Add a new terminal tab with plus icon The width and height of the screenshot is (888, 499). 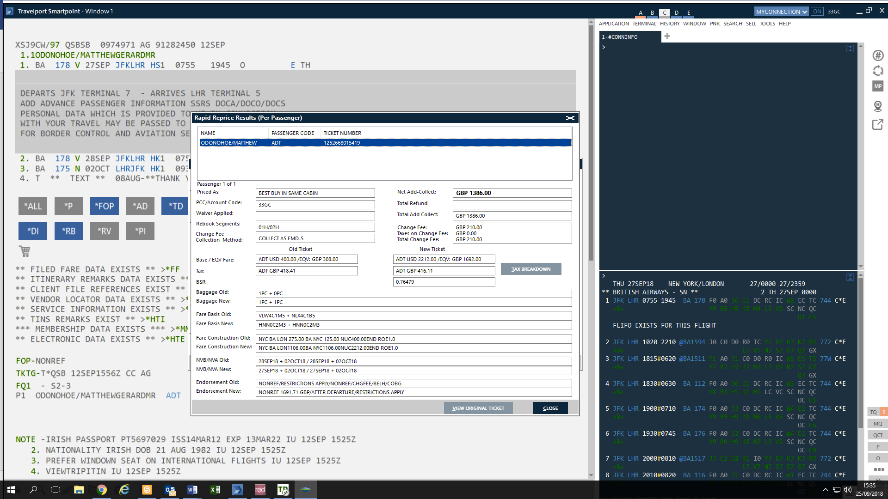667,36
